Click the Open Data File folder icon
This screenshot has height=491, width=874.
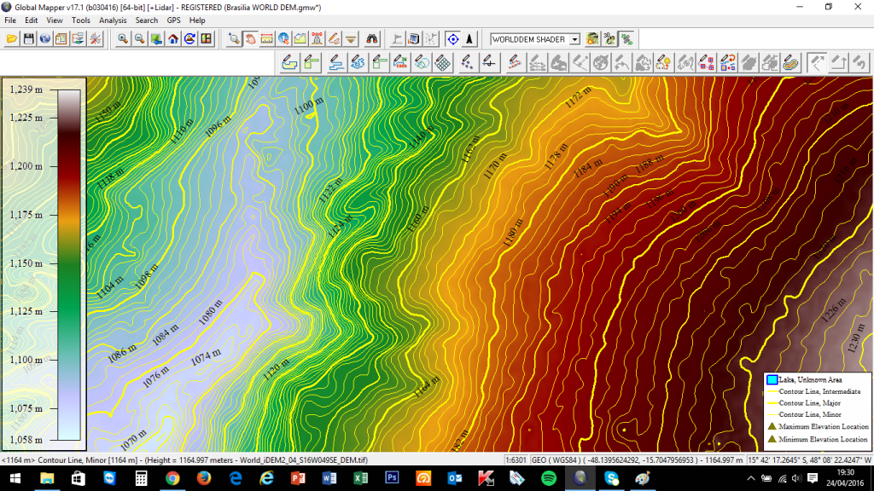tap(12, 39)
